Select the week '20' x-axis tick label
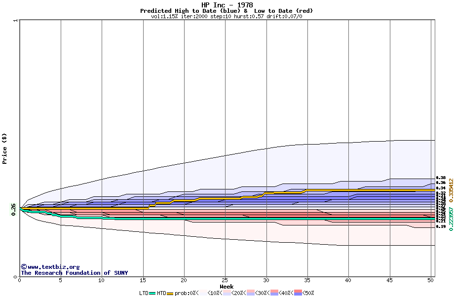Screen dimensions: 454x296 pos(184,280)
